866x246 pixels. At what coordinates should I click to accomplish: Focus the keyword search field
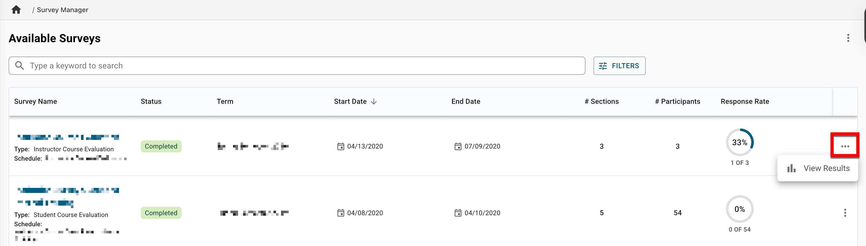303,66
